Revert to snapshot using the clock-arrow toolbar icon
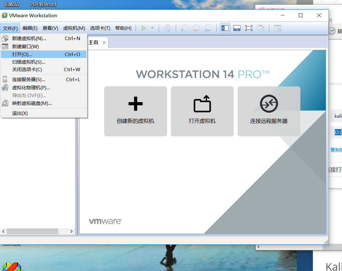 [x=196, y=28]
